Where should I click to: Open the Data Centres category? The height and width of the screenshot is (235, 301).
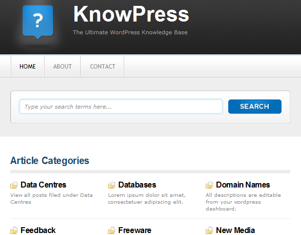tap(43, 185)
